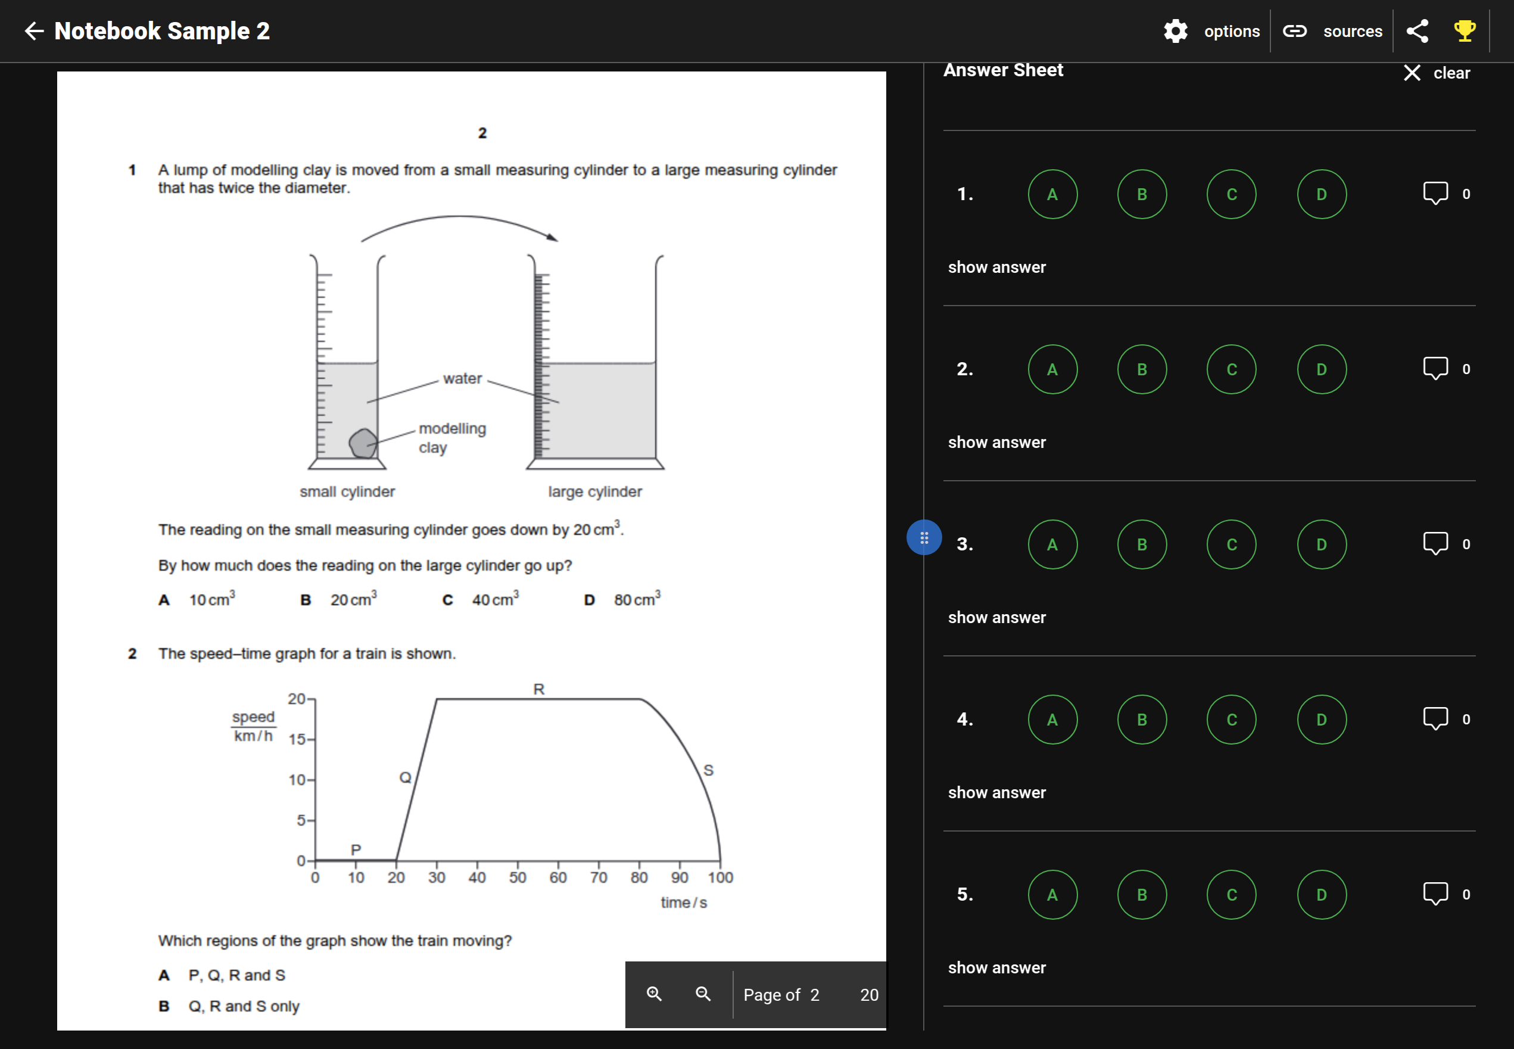The image size is (1514, 1049).
Task: Open comments for question 4
Action: point(1435,719)
